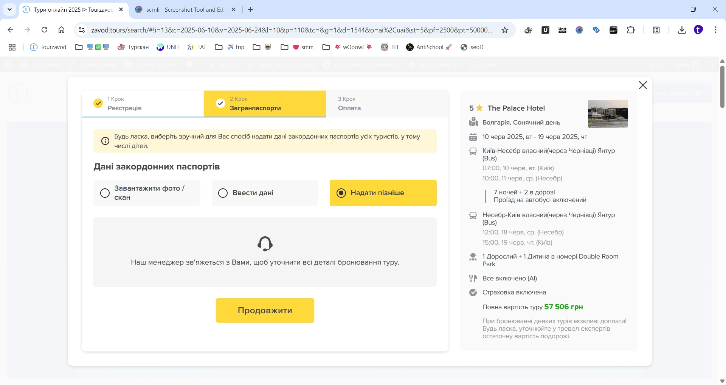Open the Downloads icon in the toolbar
The height and width of the screenshot is (385, 726).
682,30
